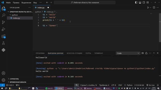Maximize the panel with the up chevron

[x=154, y=53]
